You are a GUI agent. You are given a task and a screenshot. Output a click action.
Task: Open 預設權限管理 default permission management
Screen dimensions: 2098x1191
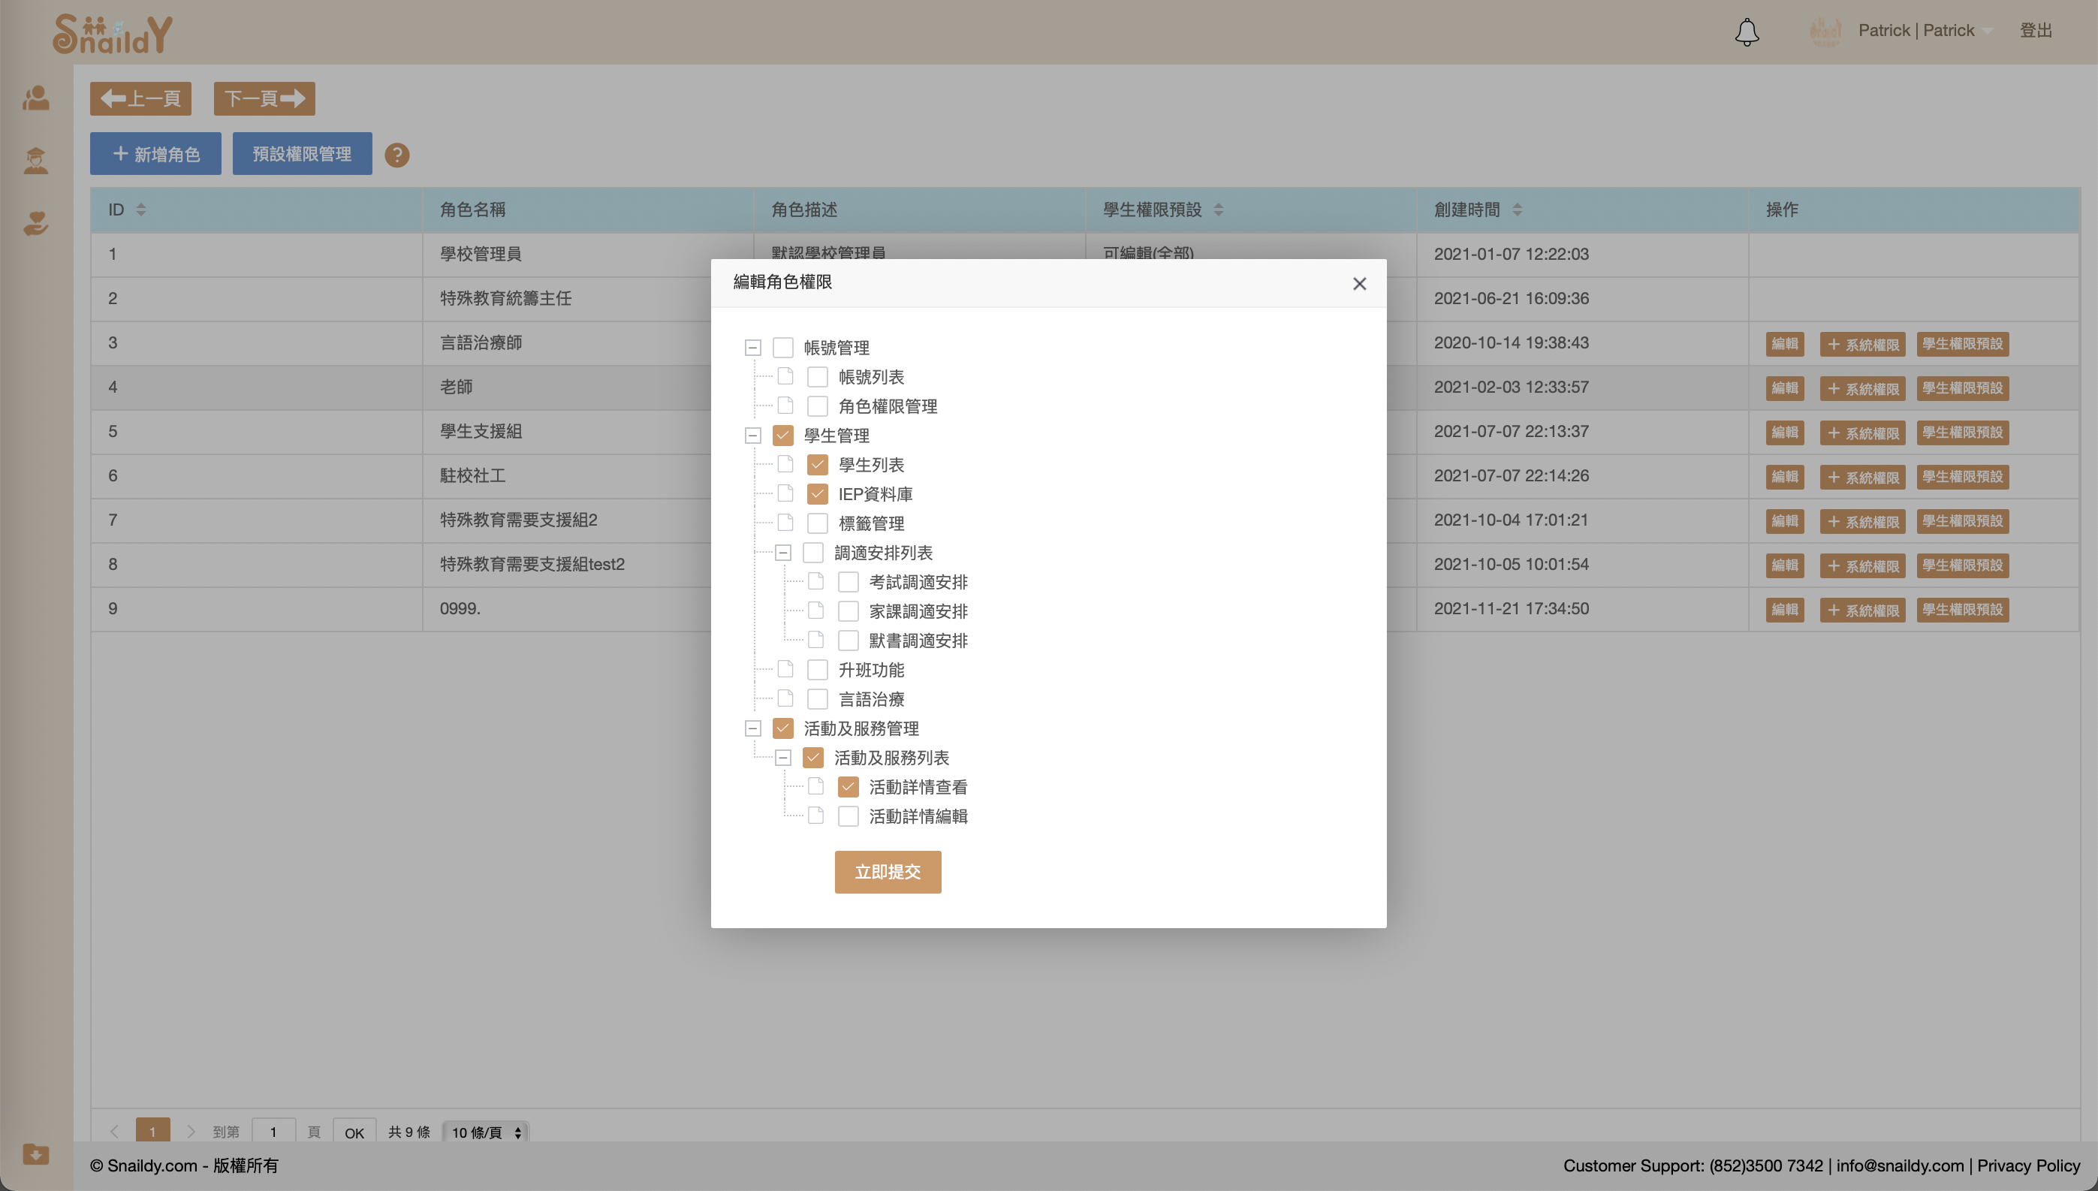(x=302, y=153)
